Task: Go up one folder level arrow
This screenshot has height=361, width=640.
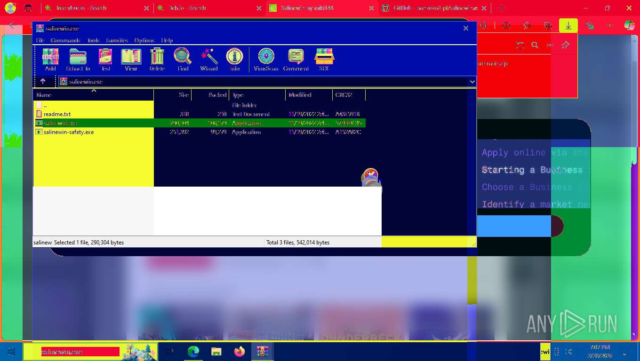Action: (x=43, y=81)
